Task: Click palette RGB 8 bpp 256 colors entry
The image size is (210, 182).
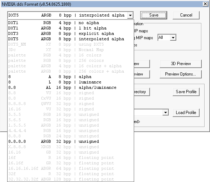Action: pos(71,60)
